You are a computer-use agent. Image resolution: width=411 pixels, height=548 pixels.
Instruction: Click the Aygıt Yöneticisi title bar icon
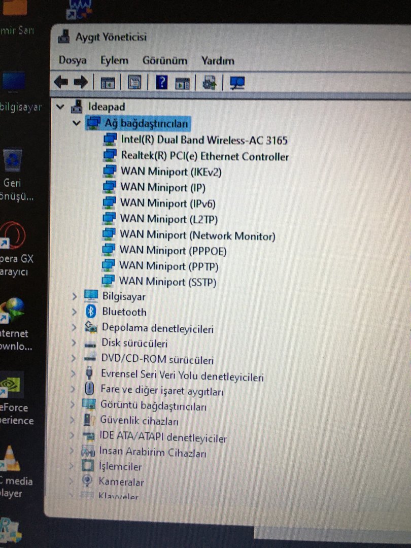click(63, 37)
